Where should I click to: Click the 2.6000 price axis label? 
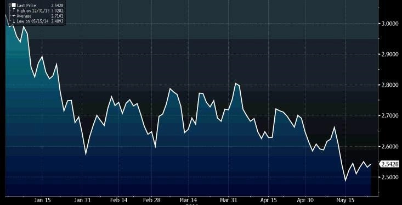[x=390, y=146]
